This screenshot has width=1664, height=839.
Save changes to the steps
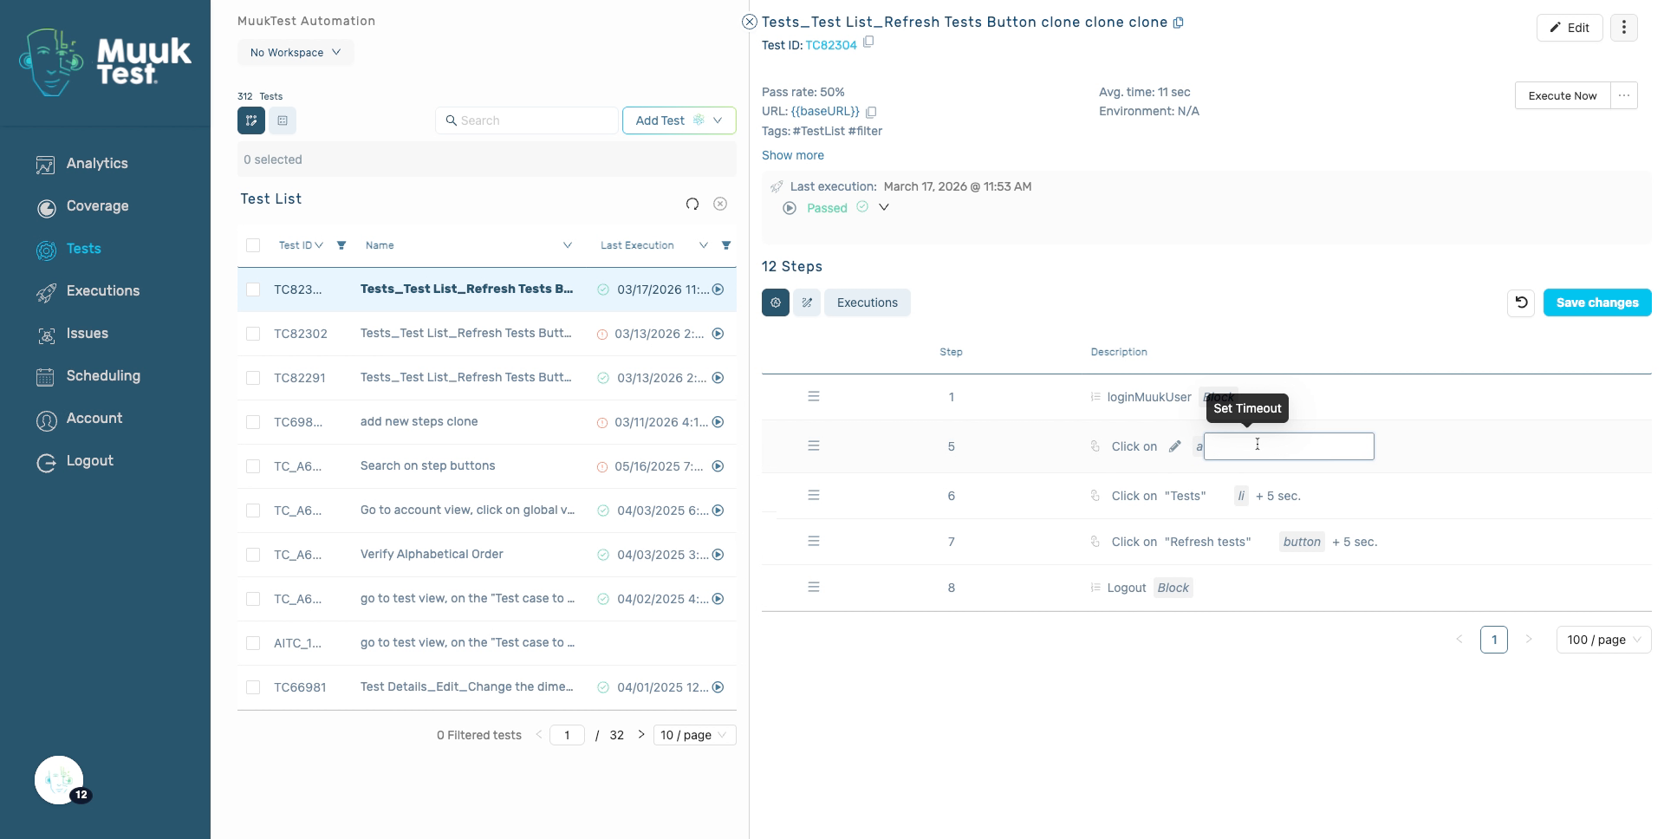click(x=1597, y=302)
